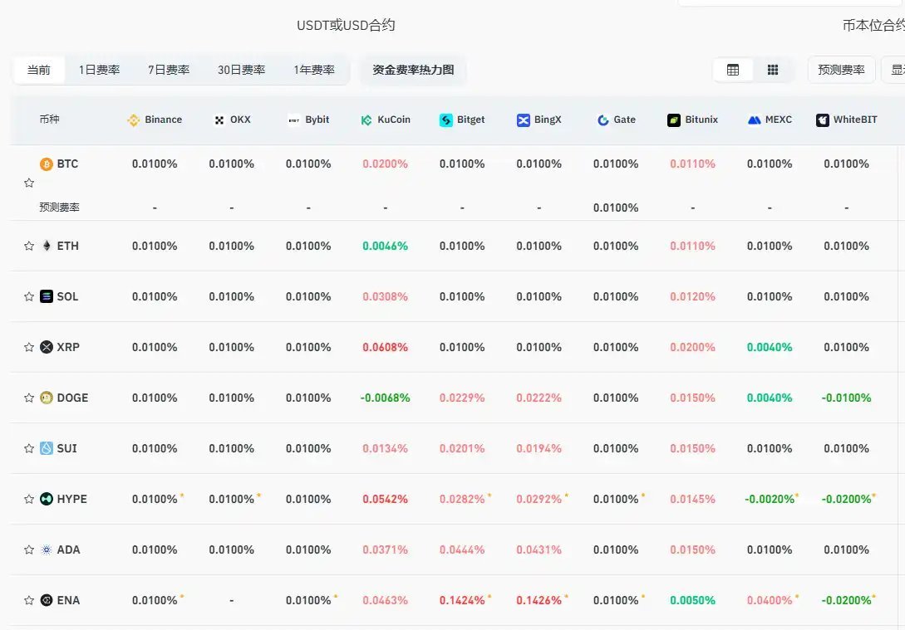Click BingX ENA rate 0.1426%
Image resolution: width=905 pixels, height=630 pixels.
coord(539,600)
